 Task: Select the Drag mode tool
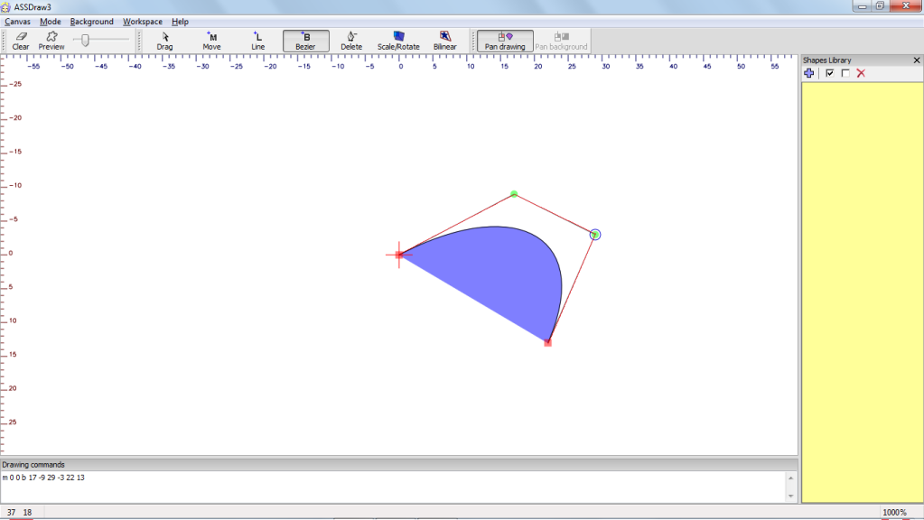(164, 41)
